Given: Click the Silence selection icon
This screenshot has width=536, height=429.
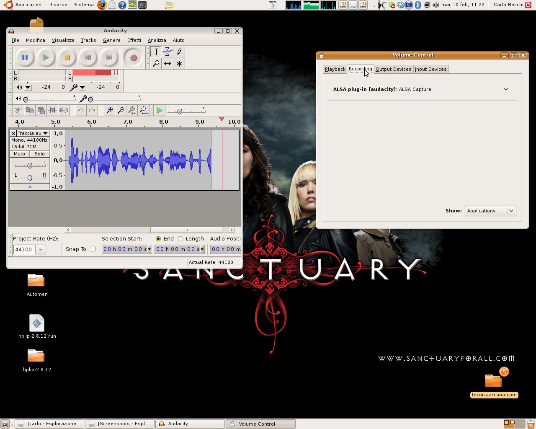Looking at the screenshot, I should [x=64, y=111].
